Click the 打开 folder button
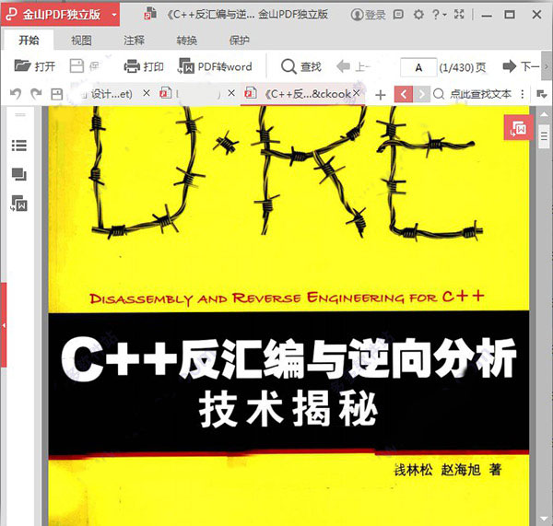The height and width of the screenshot is (526, 553). click(x=35, y=66)
